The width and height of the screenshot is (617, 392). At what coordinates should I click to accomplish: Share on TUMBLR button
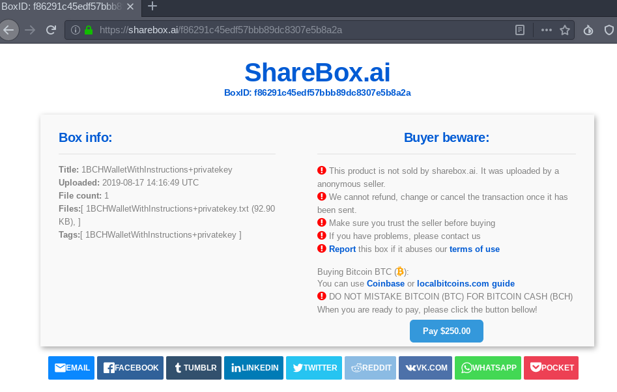click(194, 368)
